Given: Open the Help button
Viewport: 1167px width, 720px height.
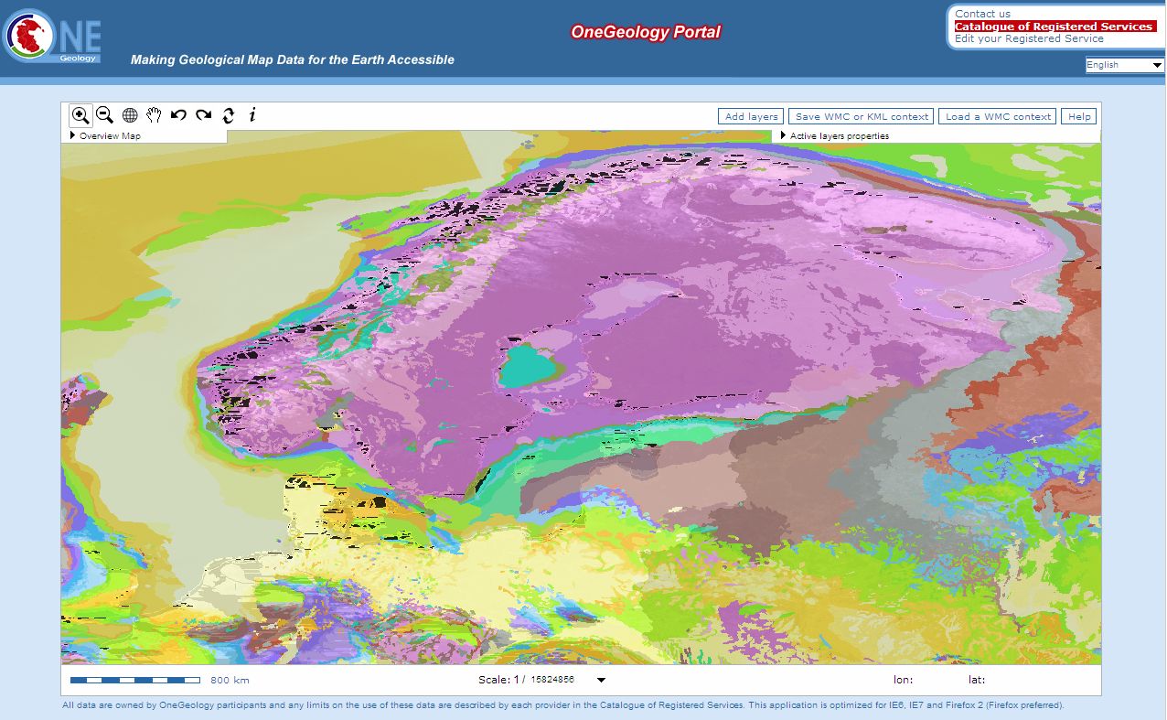Looking at the screenshot, I should 1079,117.
